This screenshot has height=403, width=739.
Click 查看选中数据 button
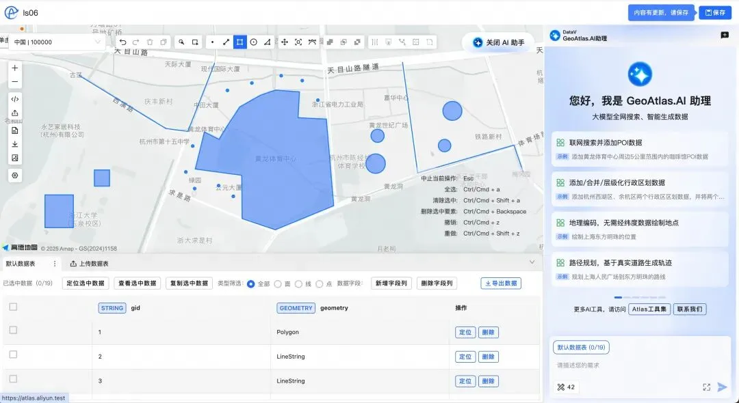[137, 283]
